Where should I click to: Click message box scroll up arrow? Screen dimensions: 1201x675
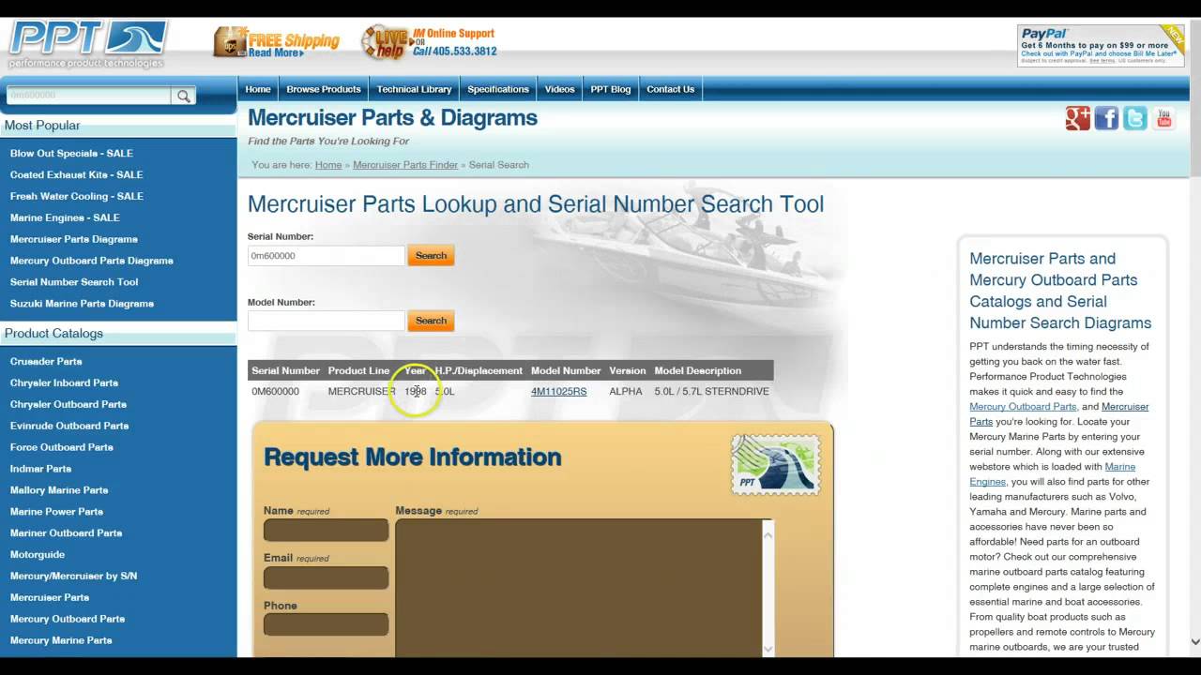(x=768, y=534)
